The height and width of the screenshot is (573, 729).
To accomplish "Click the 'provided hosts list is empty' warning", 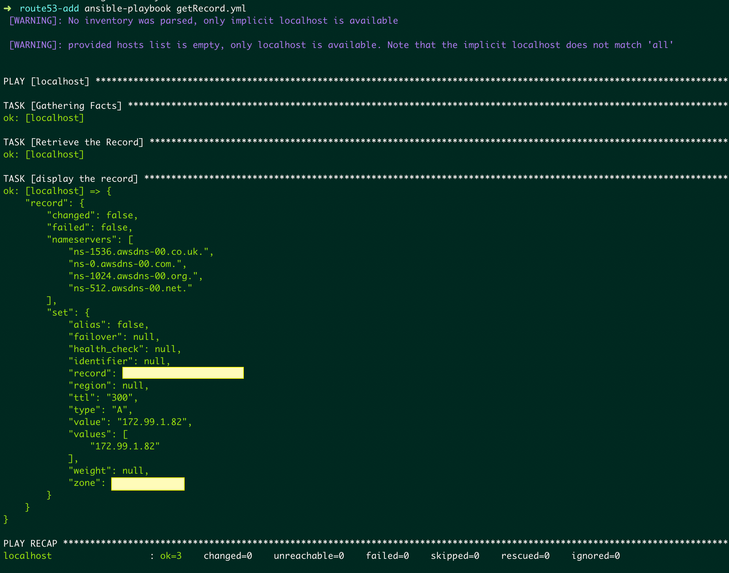I will click(x=341, y=45).
